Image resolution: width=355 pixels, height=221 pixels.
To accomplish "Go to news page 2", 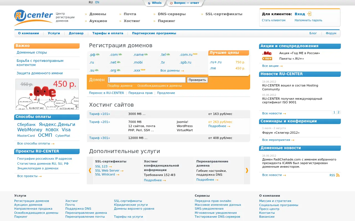I will point(339,112).
